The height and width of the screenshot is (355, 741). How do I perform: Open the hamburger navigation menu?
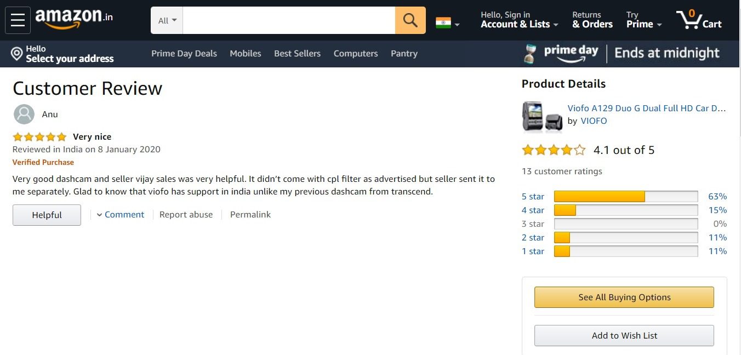(18, 20)
